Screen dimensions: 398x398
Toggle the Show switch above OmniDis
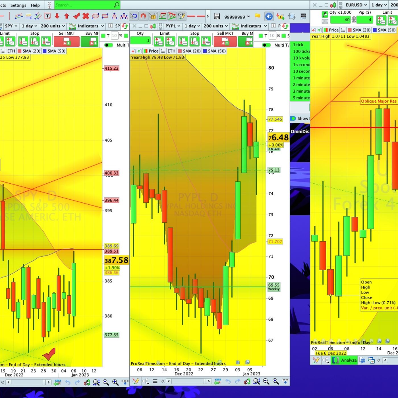293,119
